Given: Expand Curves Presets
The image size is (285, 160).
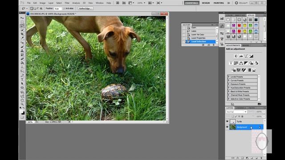Looking at the screenshot, I should 228,80.
